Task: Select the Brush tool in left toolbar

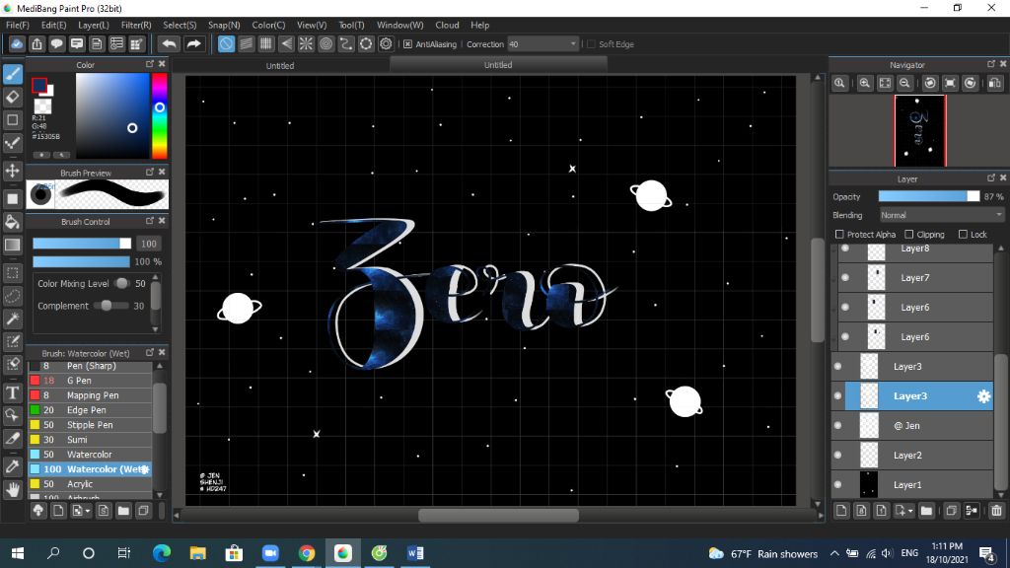Action: pyautogui.click(x=13, y=74)
